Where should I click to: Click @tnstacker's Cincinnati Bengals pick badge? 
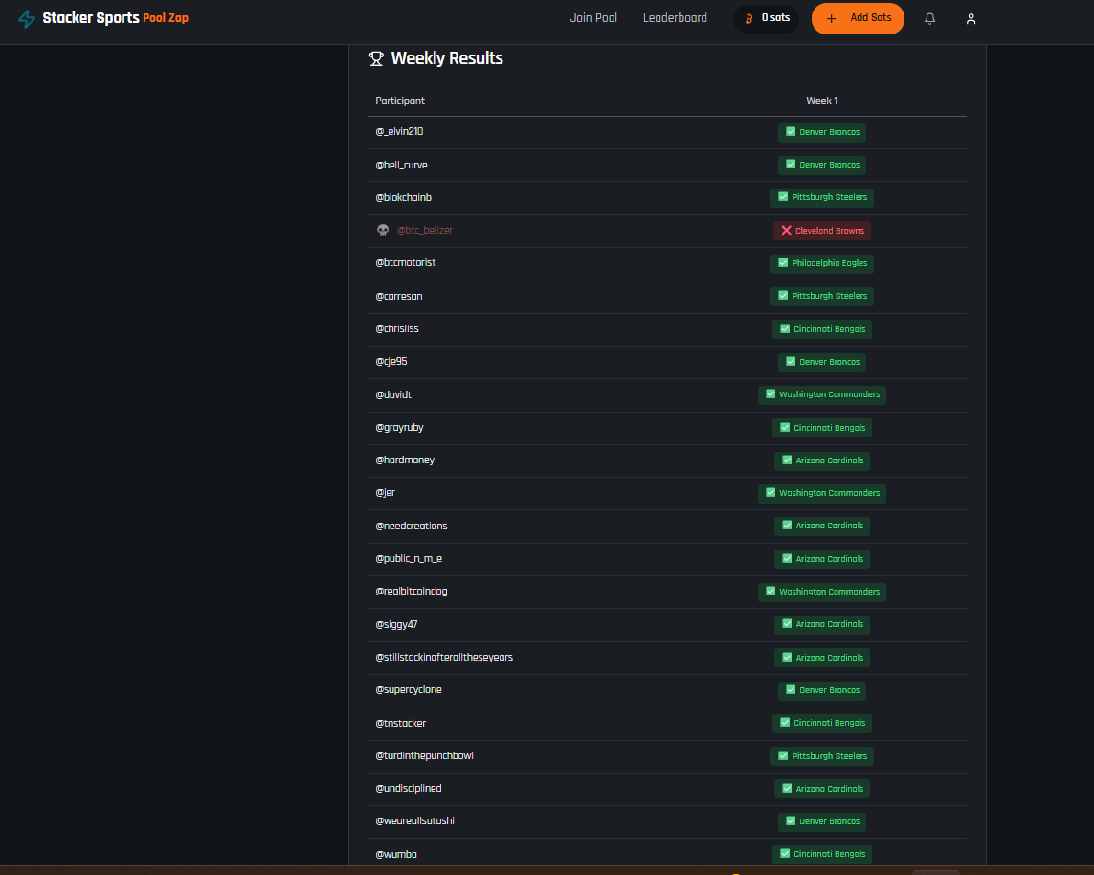click(x=822, y=723)
